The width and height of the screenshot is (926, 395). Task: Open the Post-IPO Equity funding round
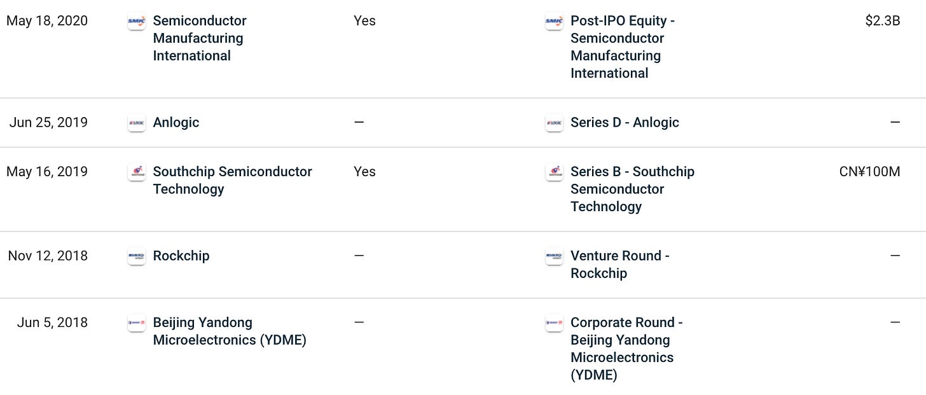click(x=622, y=47)
